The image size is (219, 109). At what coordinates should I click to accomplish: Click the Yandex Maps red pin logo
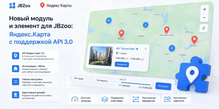(42, 5)
